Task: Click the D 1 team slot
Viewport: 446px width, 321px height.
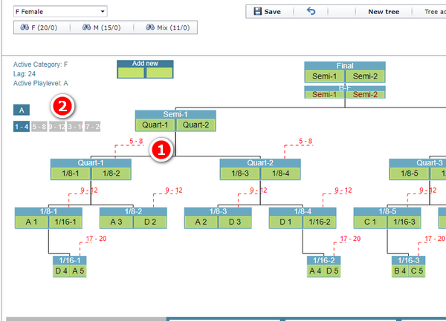Action: 285,222
